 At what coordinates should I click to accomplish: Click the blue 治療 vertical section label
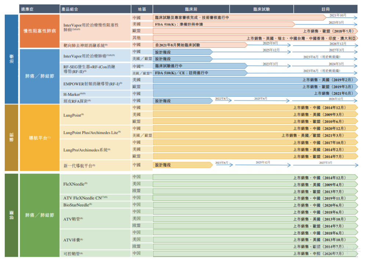11,59
